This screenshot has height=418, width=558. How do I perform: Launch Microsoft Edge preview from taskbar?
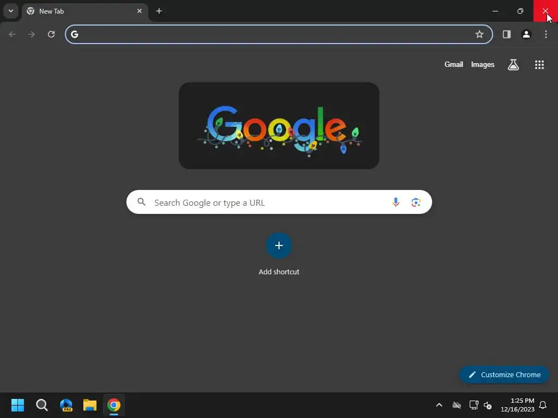tap(66, 405)
